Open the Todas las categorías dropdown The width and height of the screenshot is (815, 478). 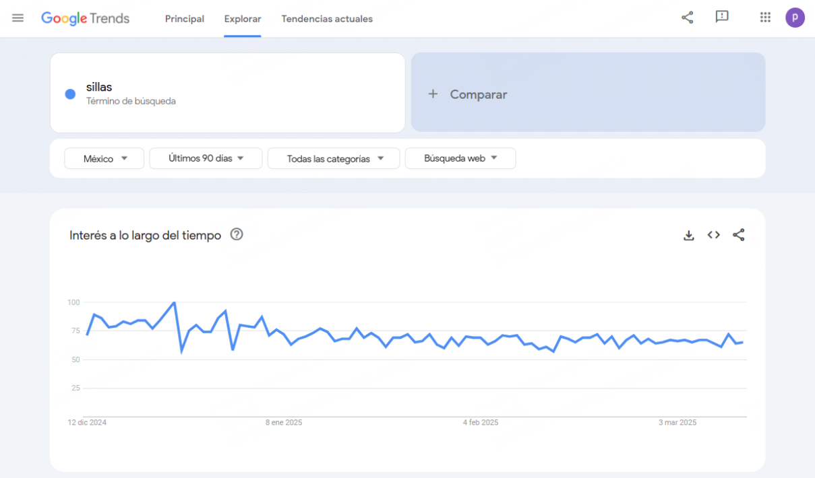pyautogui.click(x=333, y=158)
